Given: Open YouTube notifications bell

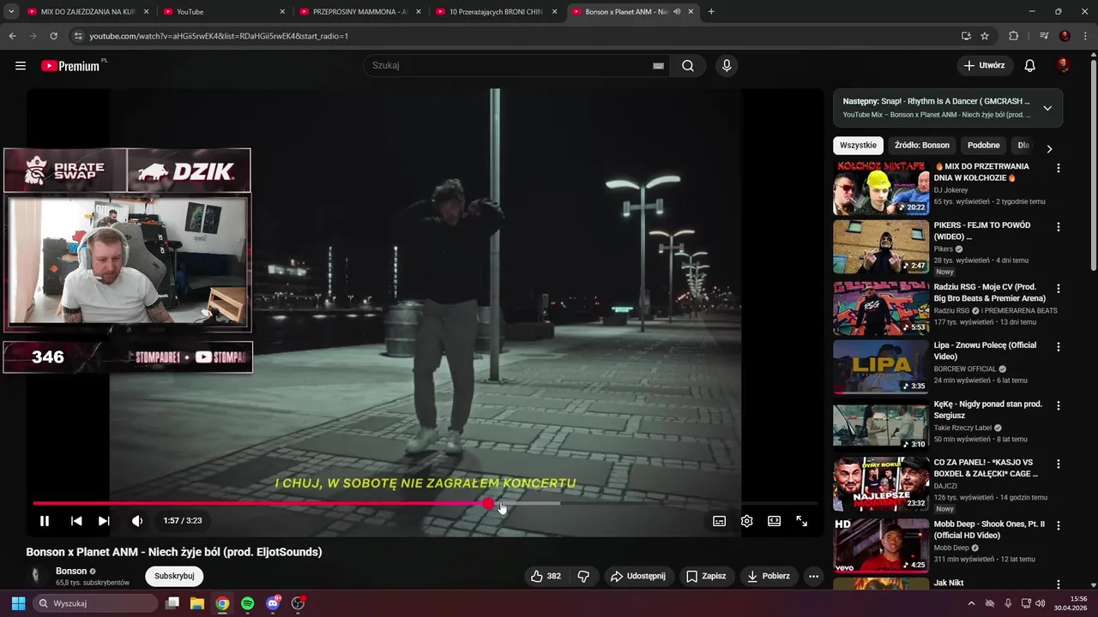Looking at the screenshot, I should [1030, 66].
